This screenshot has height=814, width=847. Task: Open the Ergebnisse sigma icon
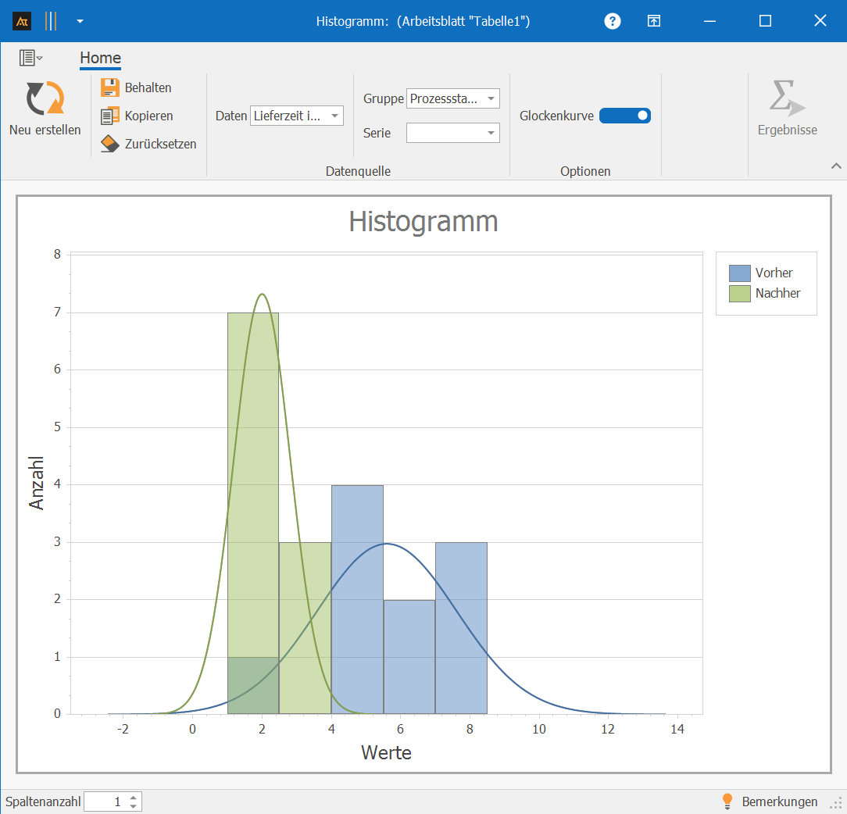(786, 99)
